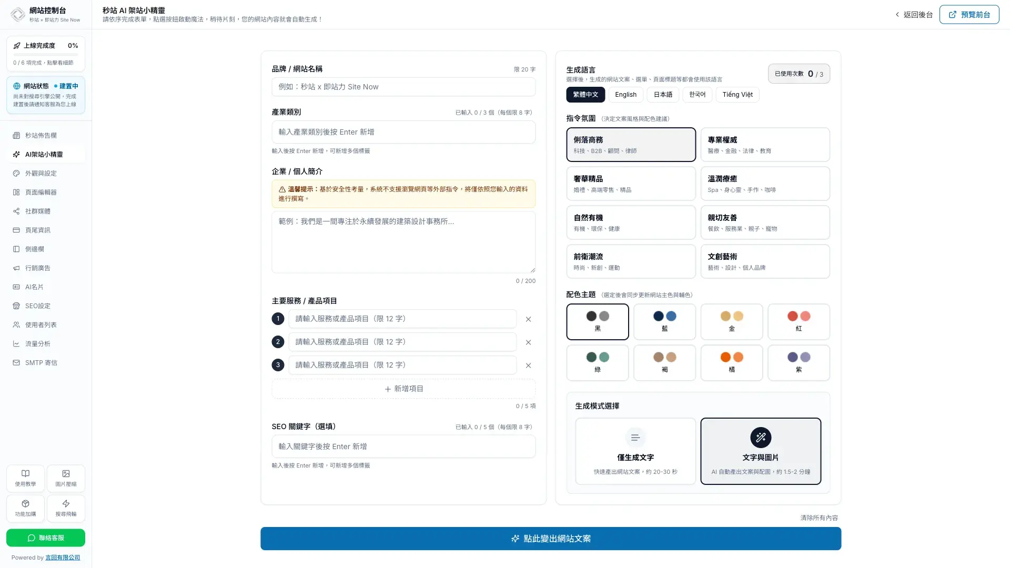The image size is (1010, 568).
Task: Click 清除所有內容 link
Action: (x=819, y=518)
